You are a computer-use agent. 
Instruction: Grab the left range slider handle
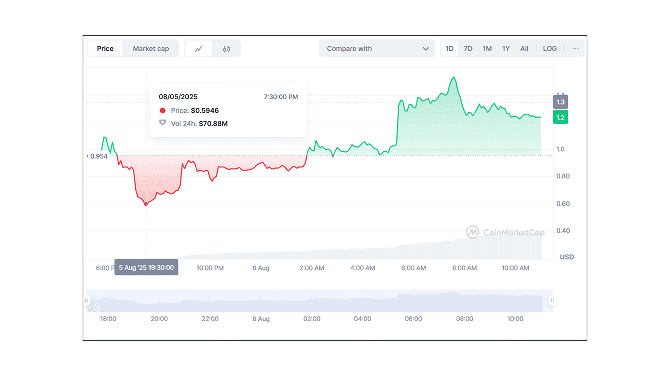(87, 300)
